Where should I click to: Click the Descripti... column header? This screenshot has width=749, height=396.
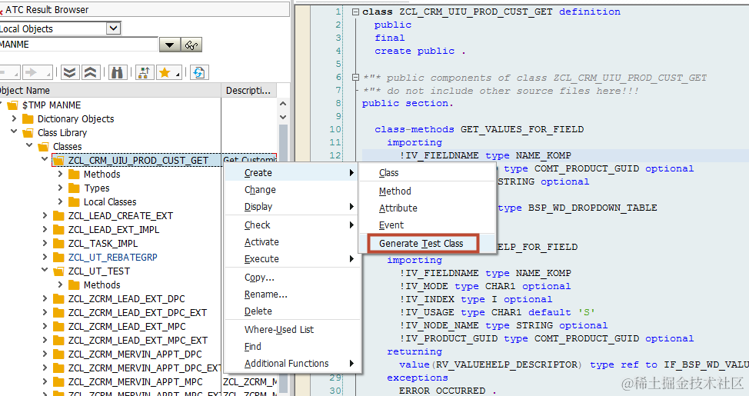point(248,90)
